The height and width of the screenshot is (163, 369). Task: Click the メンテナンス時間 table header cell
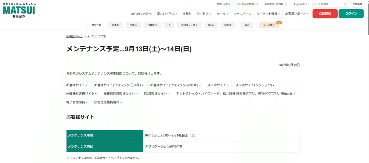pos(105,135)
